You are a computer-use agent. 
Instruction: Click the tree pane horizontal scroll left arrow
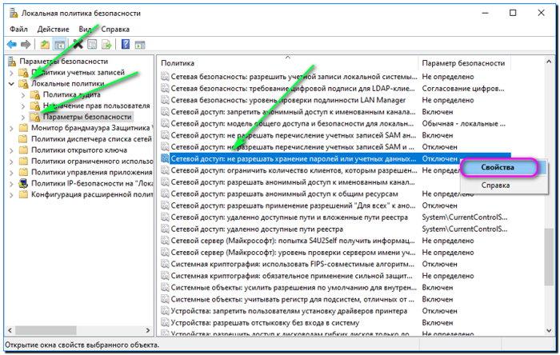pyautogui.click(x=10, y=330)
